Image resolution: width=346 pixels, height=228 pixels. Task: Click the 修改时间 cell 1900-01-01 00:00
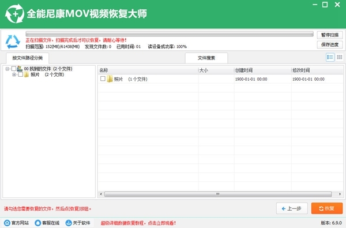pyautogui.click(x=309, y=79)
